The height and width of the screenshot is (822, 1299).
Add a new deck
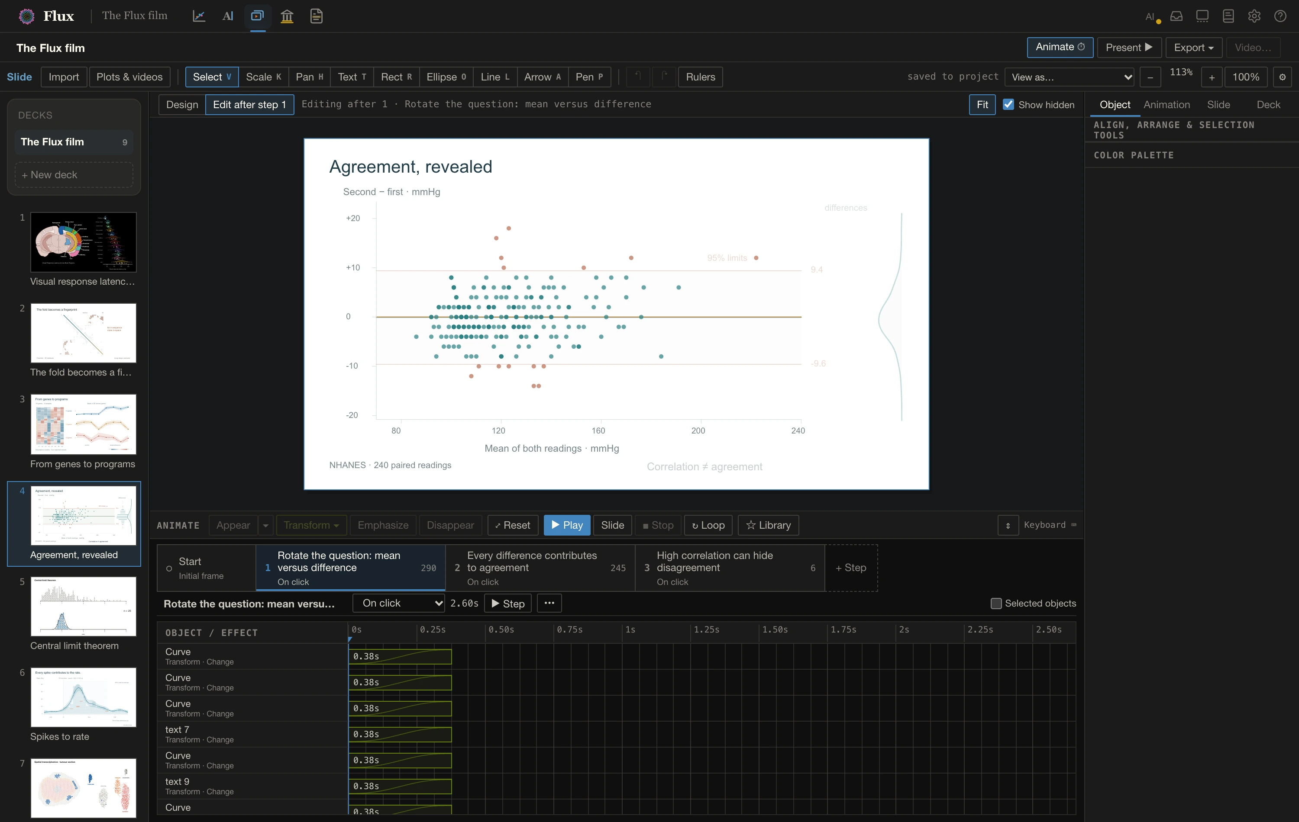click(x=74, y=175)
